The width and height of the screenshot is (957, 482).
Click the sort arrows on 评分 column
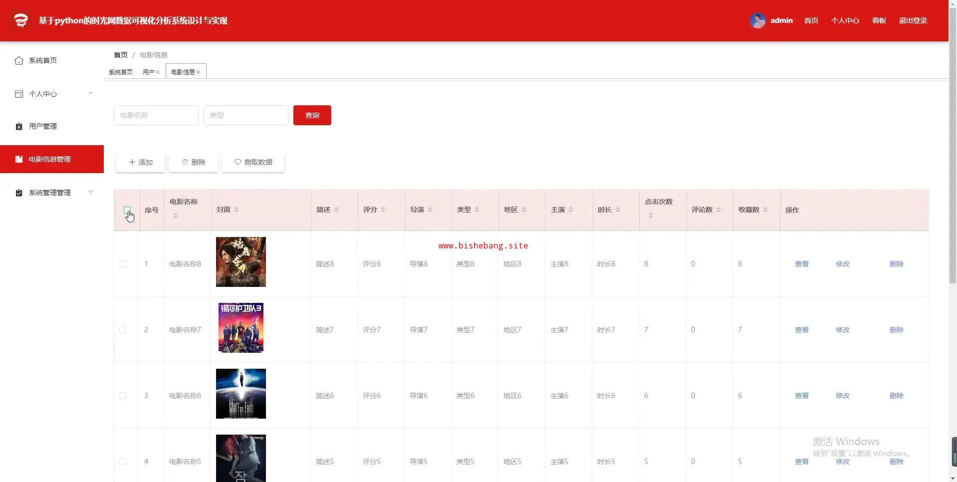(x=383, y=210)
